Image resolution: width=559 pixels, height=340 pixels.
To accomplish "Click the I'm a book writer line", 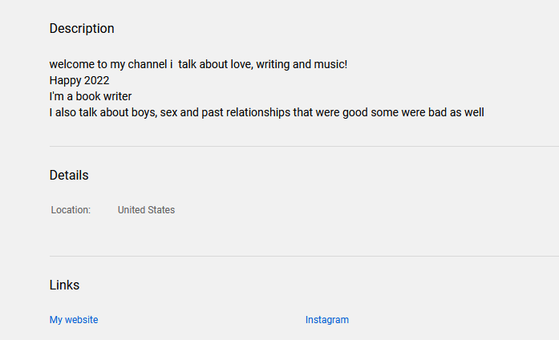I will click(x=91, y=96).
